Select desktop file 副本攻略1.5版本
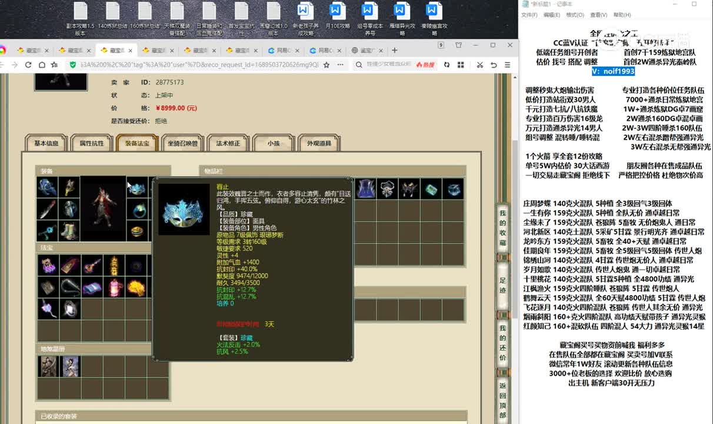The height and width of the screenshot is (424, 713). pyautogui.click(x=81, y=19)
